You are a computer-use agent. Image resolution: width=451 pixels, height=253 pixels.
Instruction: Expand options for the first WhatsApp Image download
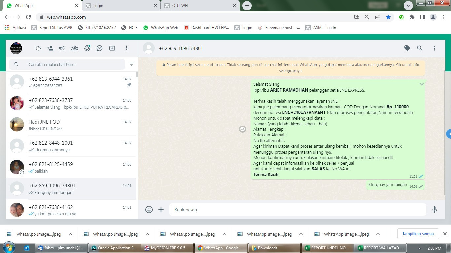pos(70,234)
